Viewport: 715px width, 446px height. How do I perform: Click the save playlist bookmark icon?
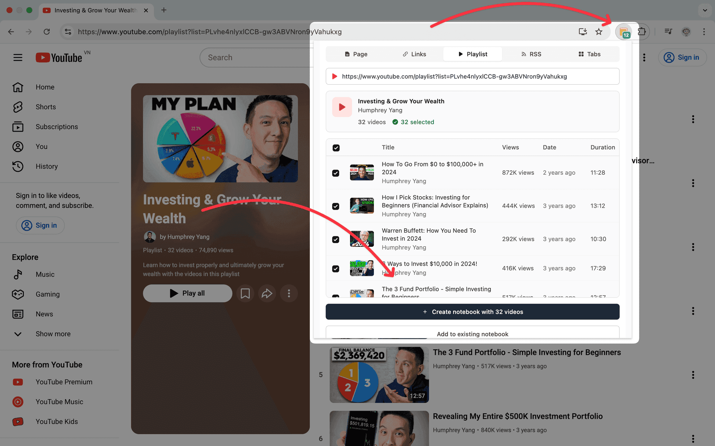tap(245, 293)
